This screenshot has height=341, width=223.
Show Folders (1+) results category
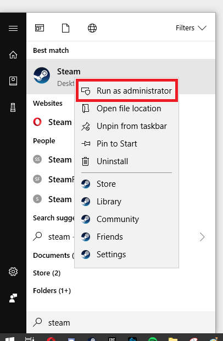point(52,290)
